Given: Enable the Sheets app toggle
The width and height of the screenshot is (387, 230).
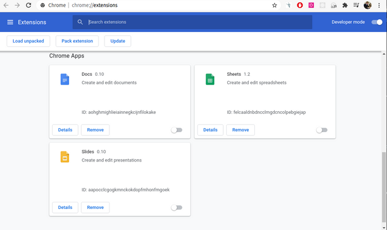Looking at the screenshot, I should (322, 130).
